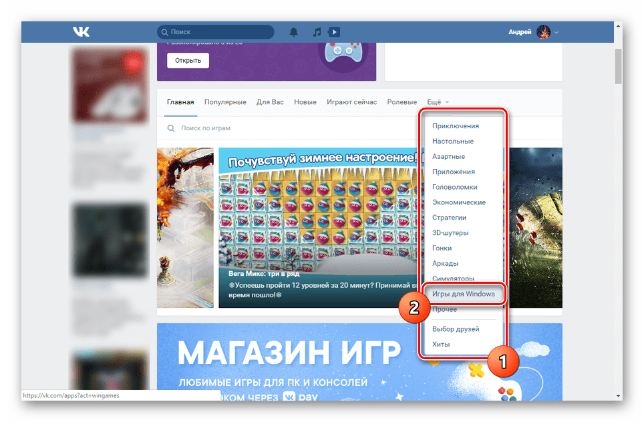Select Хиты in the dropdown
The height and width of the screenshot is (422, 644).
441,345
